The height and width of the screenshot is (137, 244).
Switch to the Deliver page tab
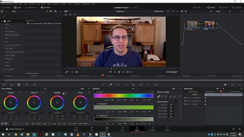[168, 129]
